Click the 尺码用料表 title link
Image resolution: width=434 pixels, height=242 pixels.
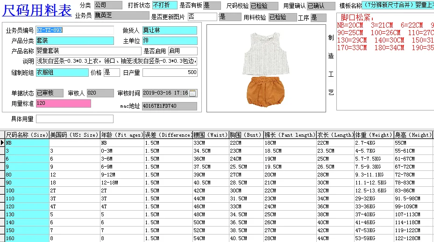coord(37,10)
